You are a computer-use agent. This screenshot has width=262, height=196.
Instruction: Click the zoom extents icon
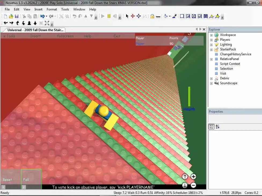click(47, 23)
